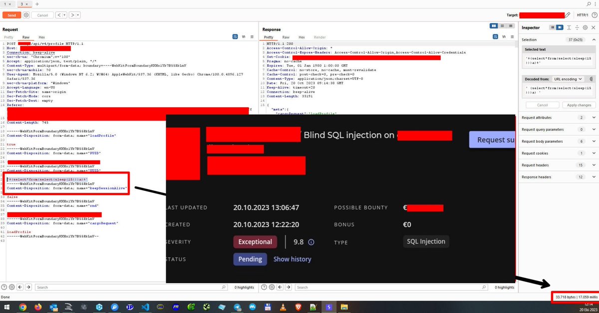Add another decoding with plus icon
Screen dimensions: 599x313
pos(591,79)
